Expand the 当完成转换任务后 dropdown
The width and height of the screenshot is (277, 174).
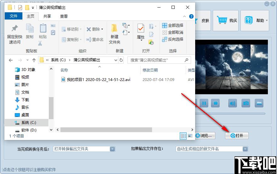(x=112, y=149)
